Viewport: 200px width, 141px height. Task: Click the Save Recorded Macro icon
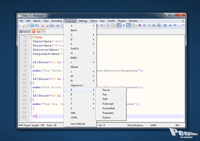tap(159, 25)
